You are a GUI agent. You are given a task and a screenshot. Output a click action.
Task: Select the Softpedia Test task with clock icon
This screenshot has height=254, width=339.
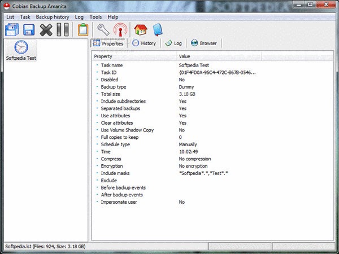coord(21,51)
